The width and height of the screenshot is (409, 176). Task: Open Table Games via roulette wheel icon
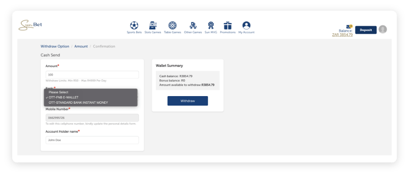pyautogui.click(x=172, y=25)
